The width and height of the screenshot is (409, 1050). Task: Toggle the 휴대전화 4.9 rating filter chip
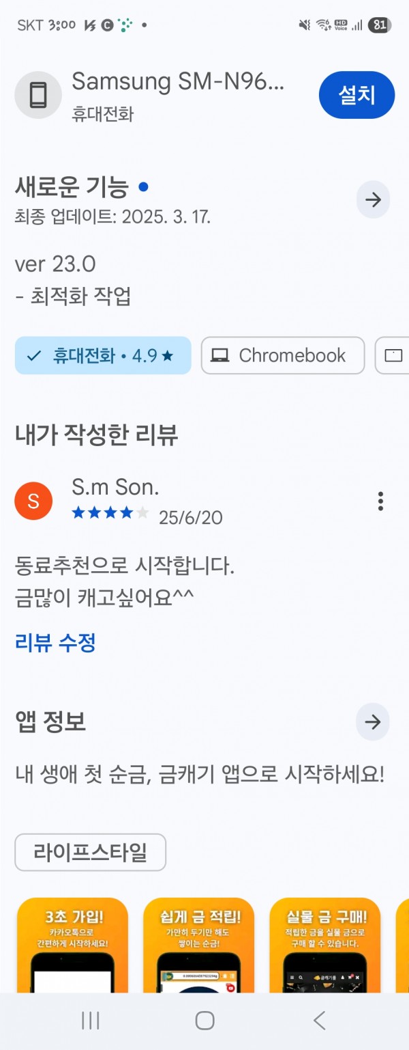(103, 355)
